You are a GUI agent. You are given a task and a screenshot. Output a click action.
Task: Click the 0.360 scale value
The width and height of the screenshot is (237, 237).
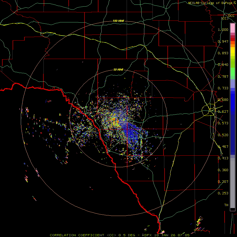tap(223, 170)
